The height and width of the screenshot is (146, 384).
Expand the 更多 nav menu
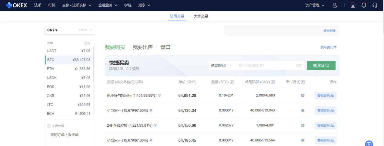point(144,5)
